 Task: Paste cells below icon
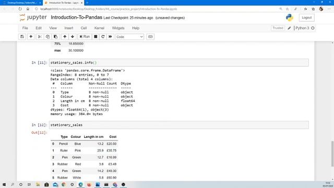[55, 37]
